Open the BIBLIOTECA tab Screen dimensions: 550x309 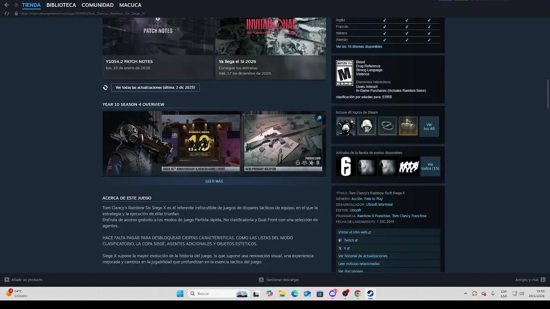(61, 5)
